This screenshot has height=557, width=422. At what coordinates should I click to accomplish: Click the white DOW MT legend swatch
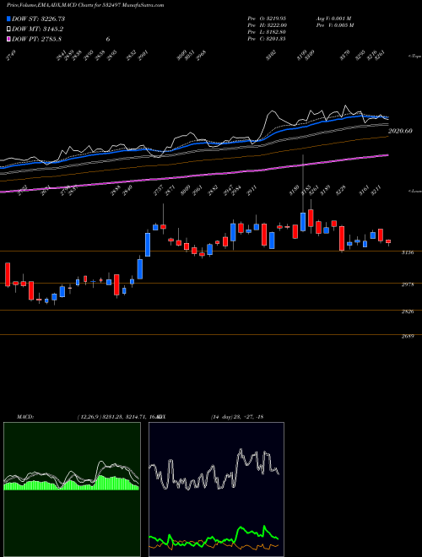pos(9,30)
